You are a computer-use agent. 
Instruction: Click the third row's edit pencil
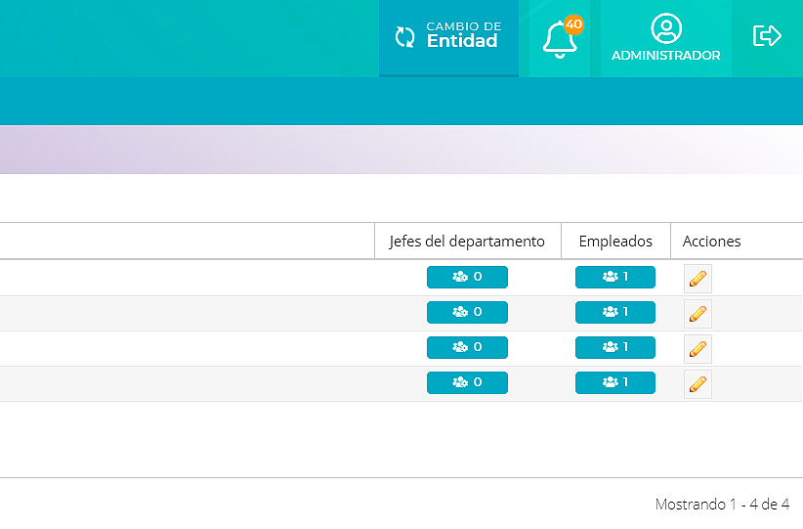tap(697, 349)
